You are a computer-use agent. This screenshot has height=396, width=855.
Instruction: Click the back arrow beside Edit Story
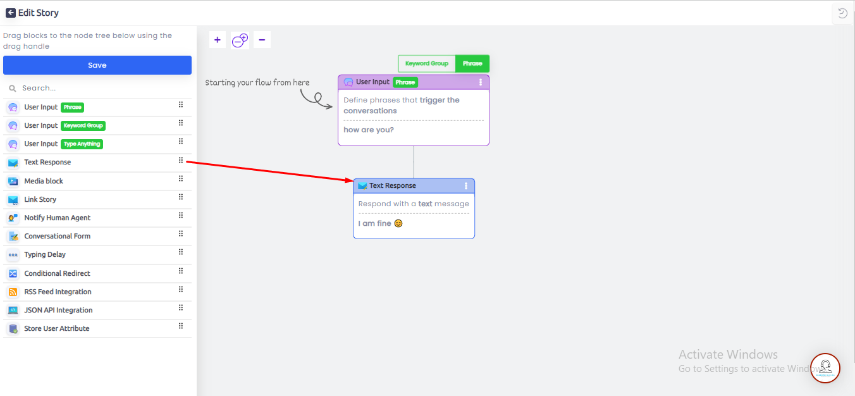pos(11,13)
